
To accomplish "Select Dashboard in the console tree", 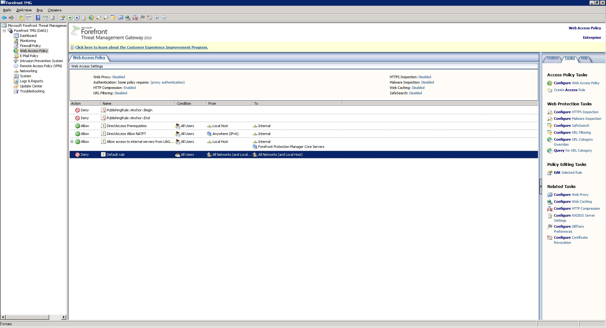I will coord(28,36).
